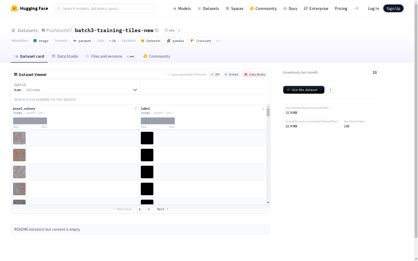Open the Datasets page from navbar
Viewport: 418px width, 261px height.
point(208,8)
